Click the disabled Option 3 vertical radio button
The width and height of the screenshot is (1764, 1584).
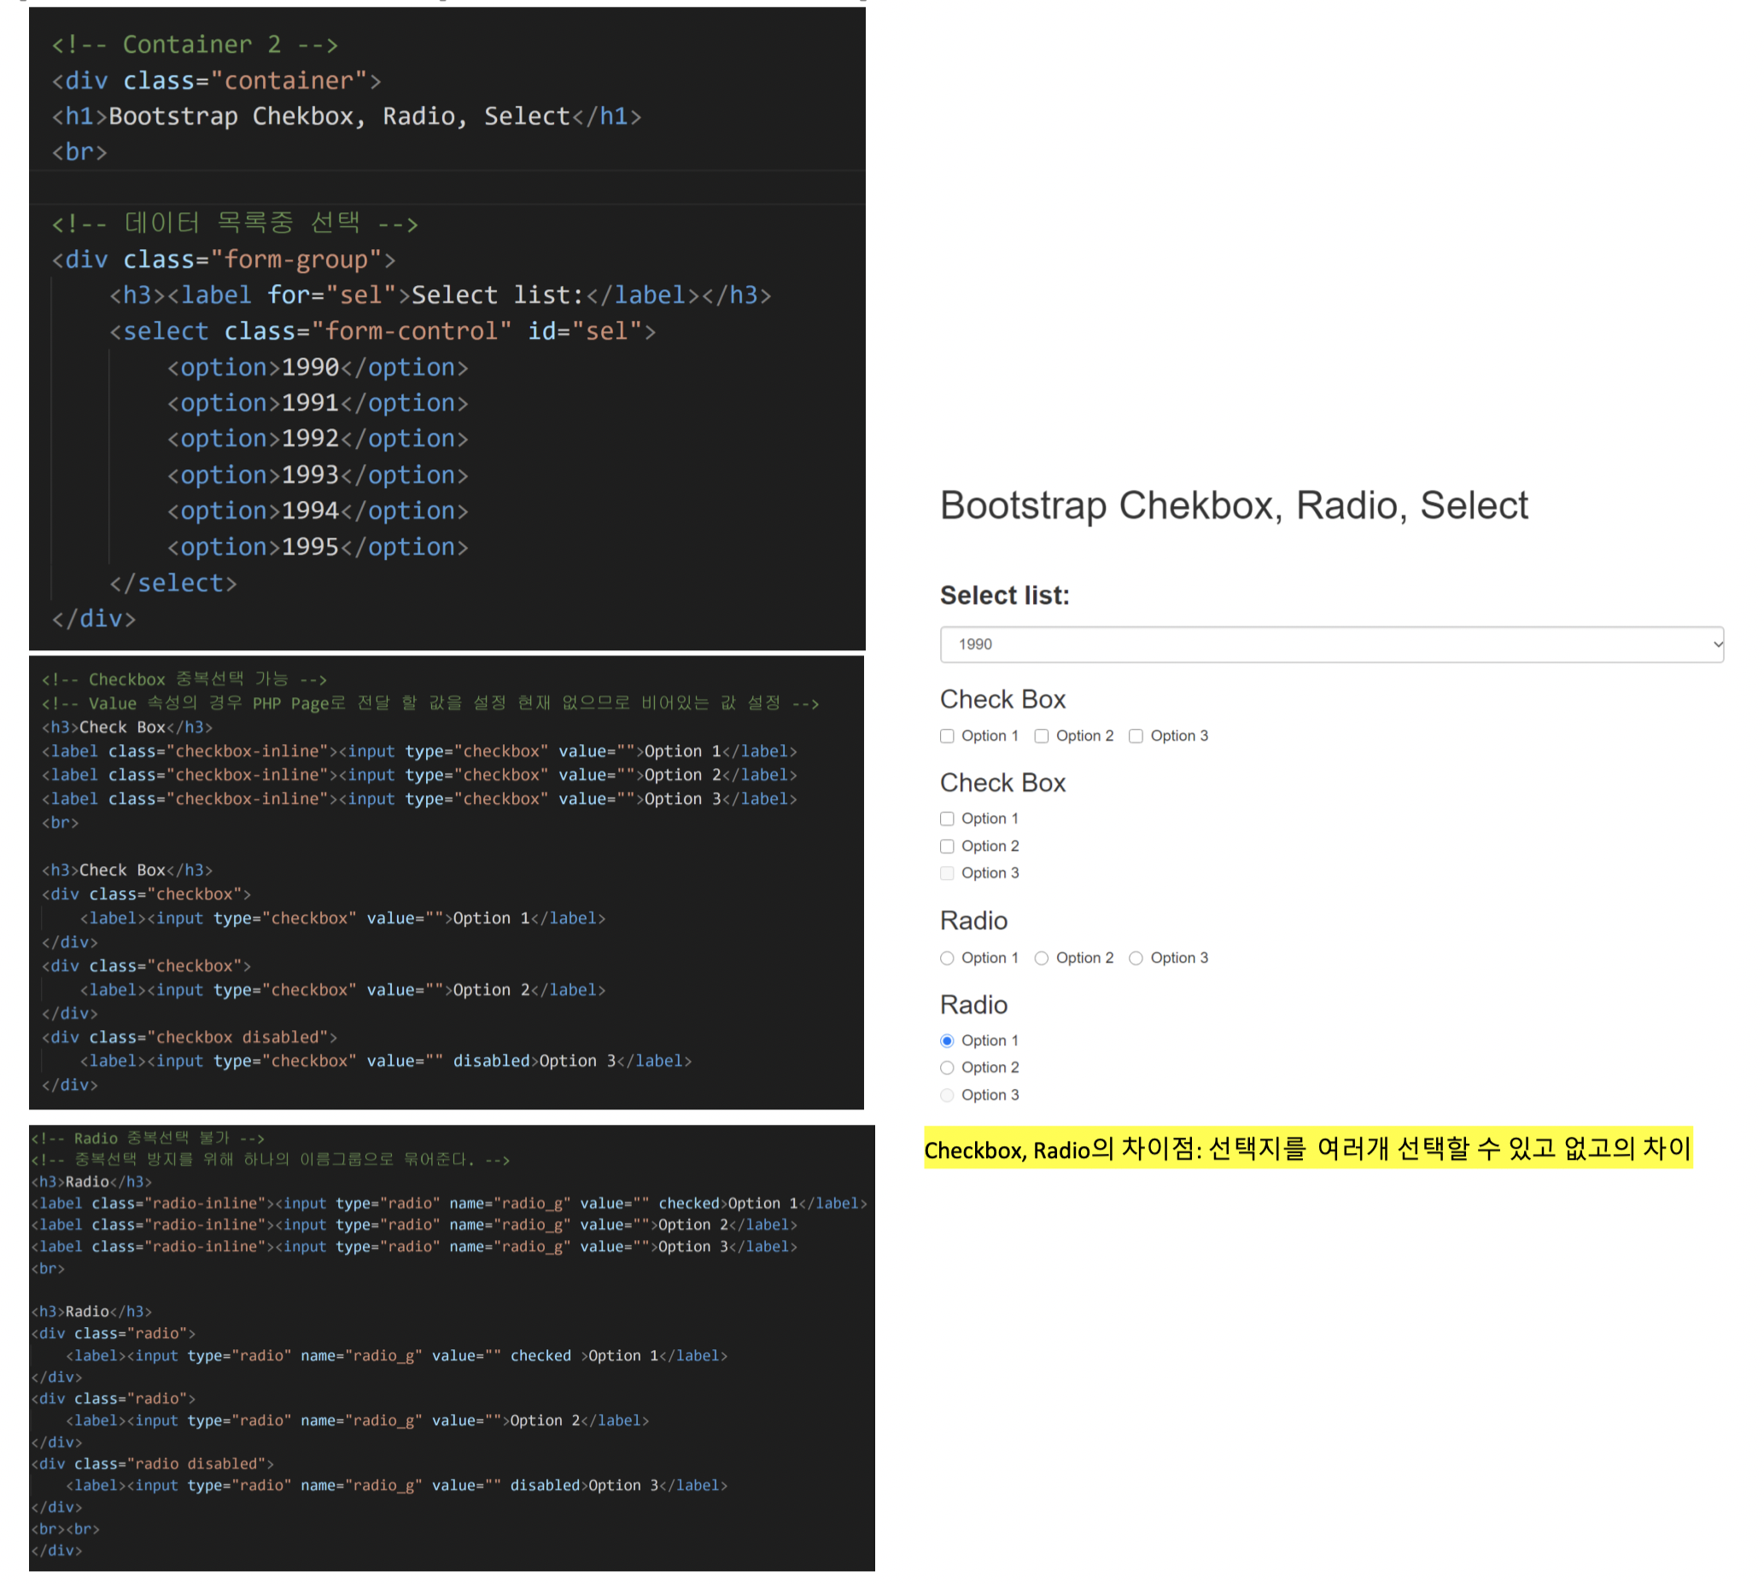[947, 1095]
